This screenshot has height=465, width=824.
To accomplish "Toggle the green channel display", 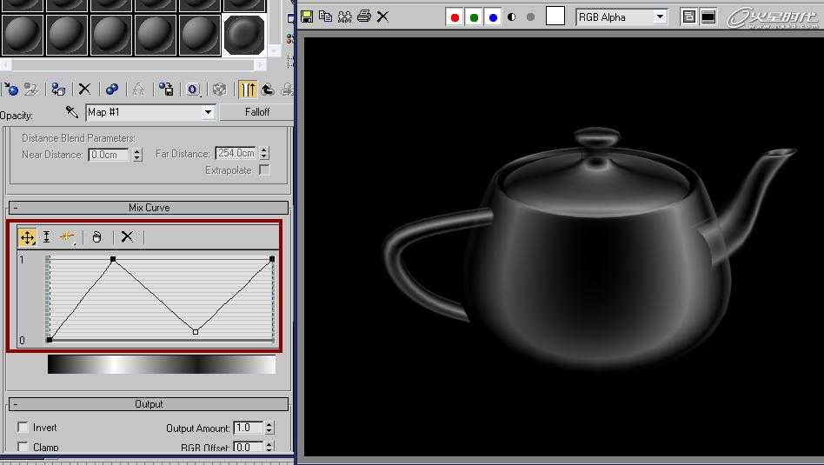I will pos(474,17).
